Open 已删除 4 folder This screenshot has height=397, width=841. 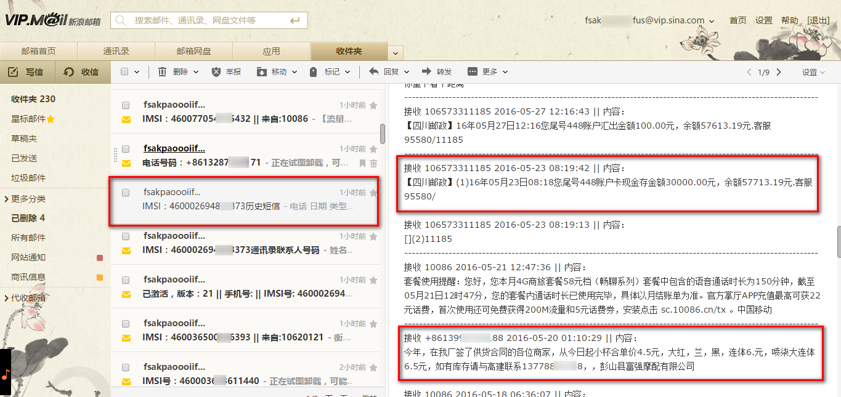(28, 218)
